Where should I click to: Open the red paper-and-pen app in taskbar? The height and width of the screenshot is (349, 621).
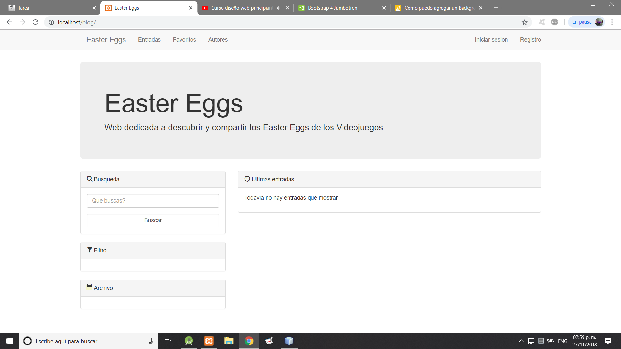pyautogui.click(x=269, y=341)
